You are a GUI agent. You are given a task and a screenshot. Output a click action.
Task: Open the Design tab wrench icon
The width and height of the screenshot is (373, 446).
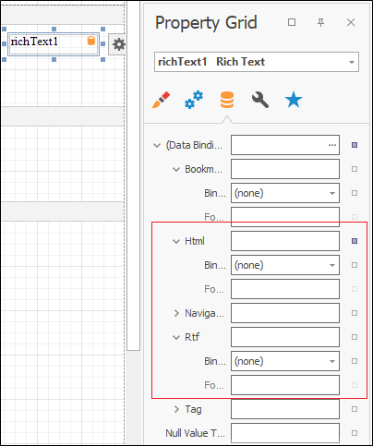tap(260, 100)
